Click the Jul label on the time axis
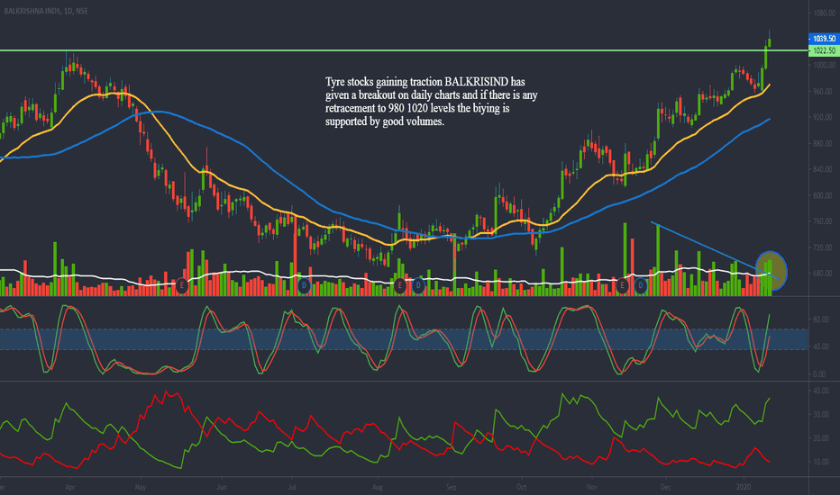 pyautogui.click(x=292, y=487)
